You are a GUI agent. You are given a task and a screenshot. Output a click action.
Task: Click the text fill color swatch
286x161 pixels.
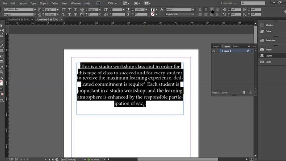coord(152,9)
